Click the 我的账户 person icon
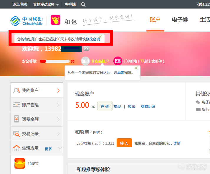Viewport: 210px width, 174px height. pyautogui.click(x=16, y=91)
